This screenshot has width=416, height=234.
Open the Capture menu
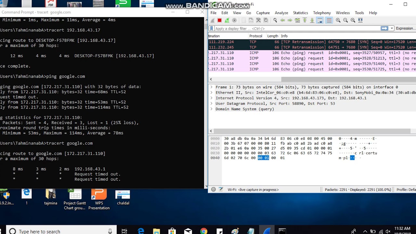(263, 13)
